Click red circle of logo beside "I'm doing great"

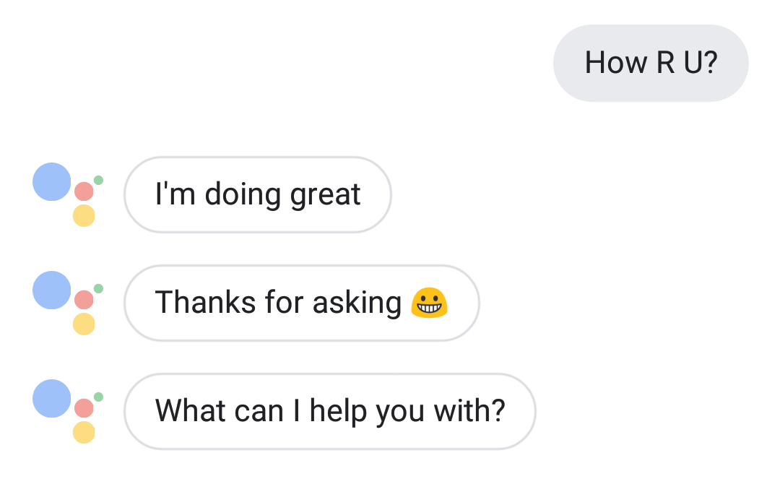[84, 191]
